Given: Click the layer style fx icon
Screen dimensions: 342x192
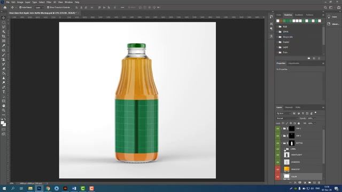Looking at the screenshot, I should pos(295,182).
